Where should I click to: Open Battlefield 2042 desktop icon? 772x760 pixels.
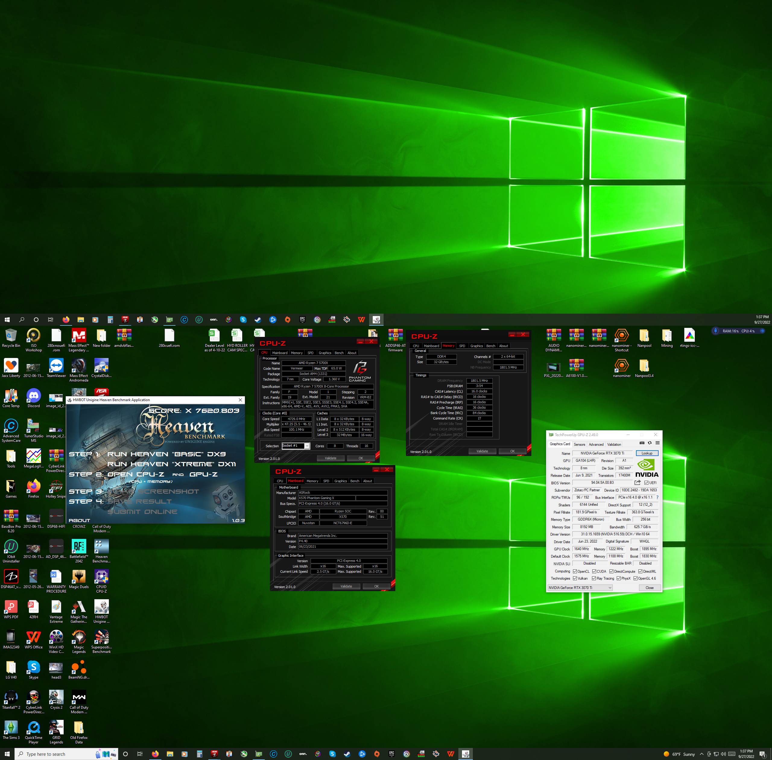tap(79, 551)
